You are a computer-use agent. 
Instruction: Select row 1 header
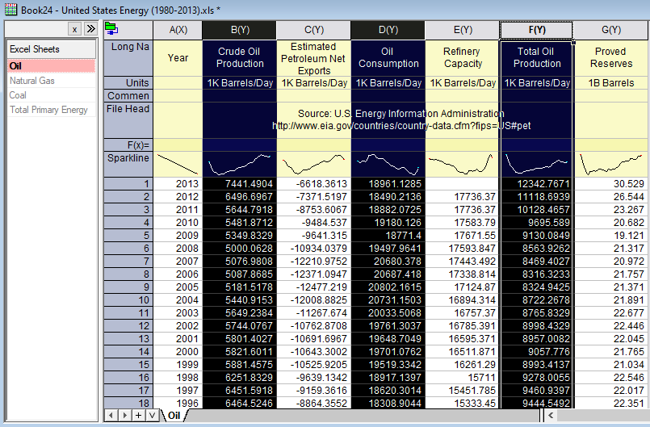click(x=128, y=184)
